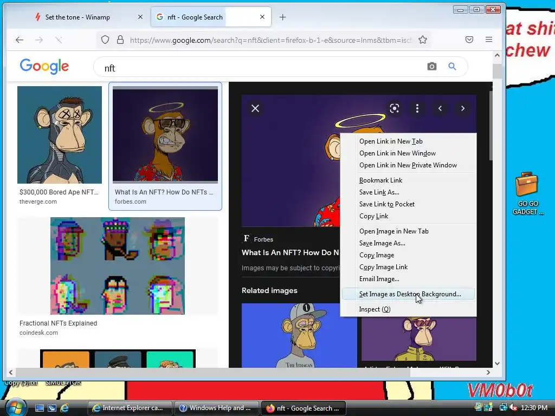Image resolution: width=555 pixels, height=416 pixels.
Task: Open the forbes.com 'What Is An NFT?' thumbnail
Action: click(165, 135)
